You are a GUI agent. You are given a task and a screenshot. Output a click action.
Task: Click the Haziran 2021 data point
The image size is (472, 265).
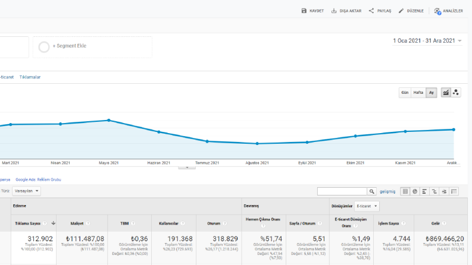[159, 132]
